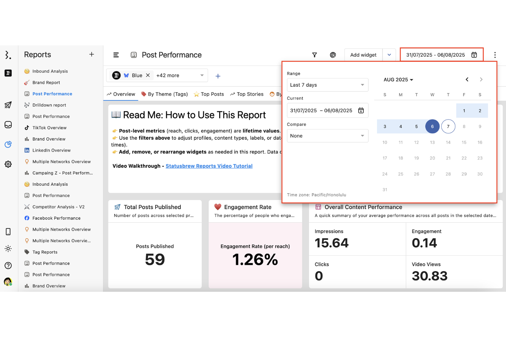Expand the Add widget dropdown arrow
The image size is (506, 337).
pos(389,55)
